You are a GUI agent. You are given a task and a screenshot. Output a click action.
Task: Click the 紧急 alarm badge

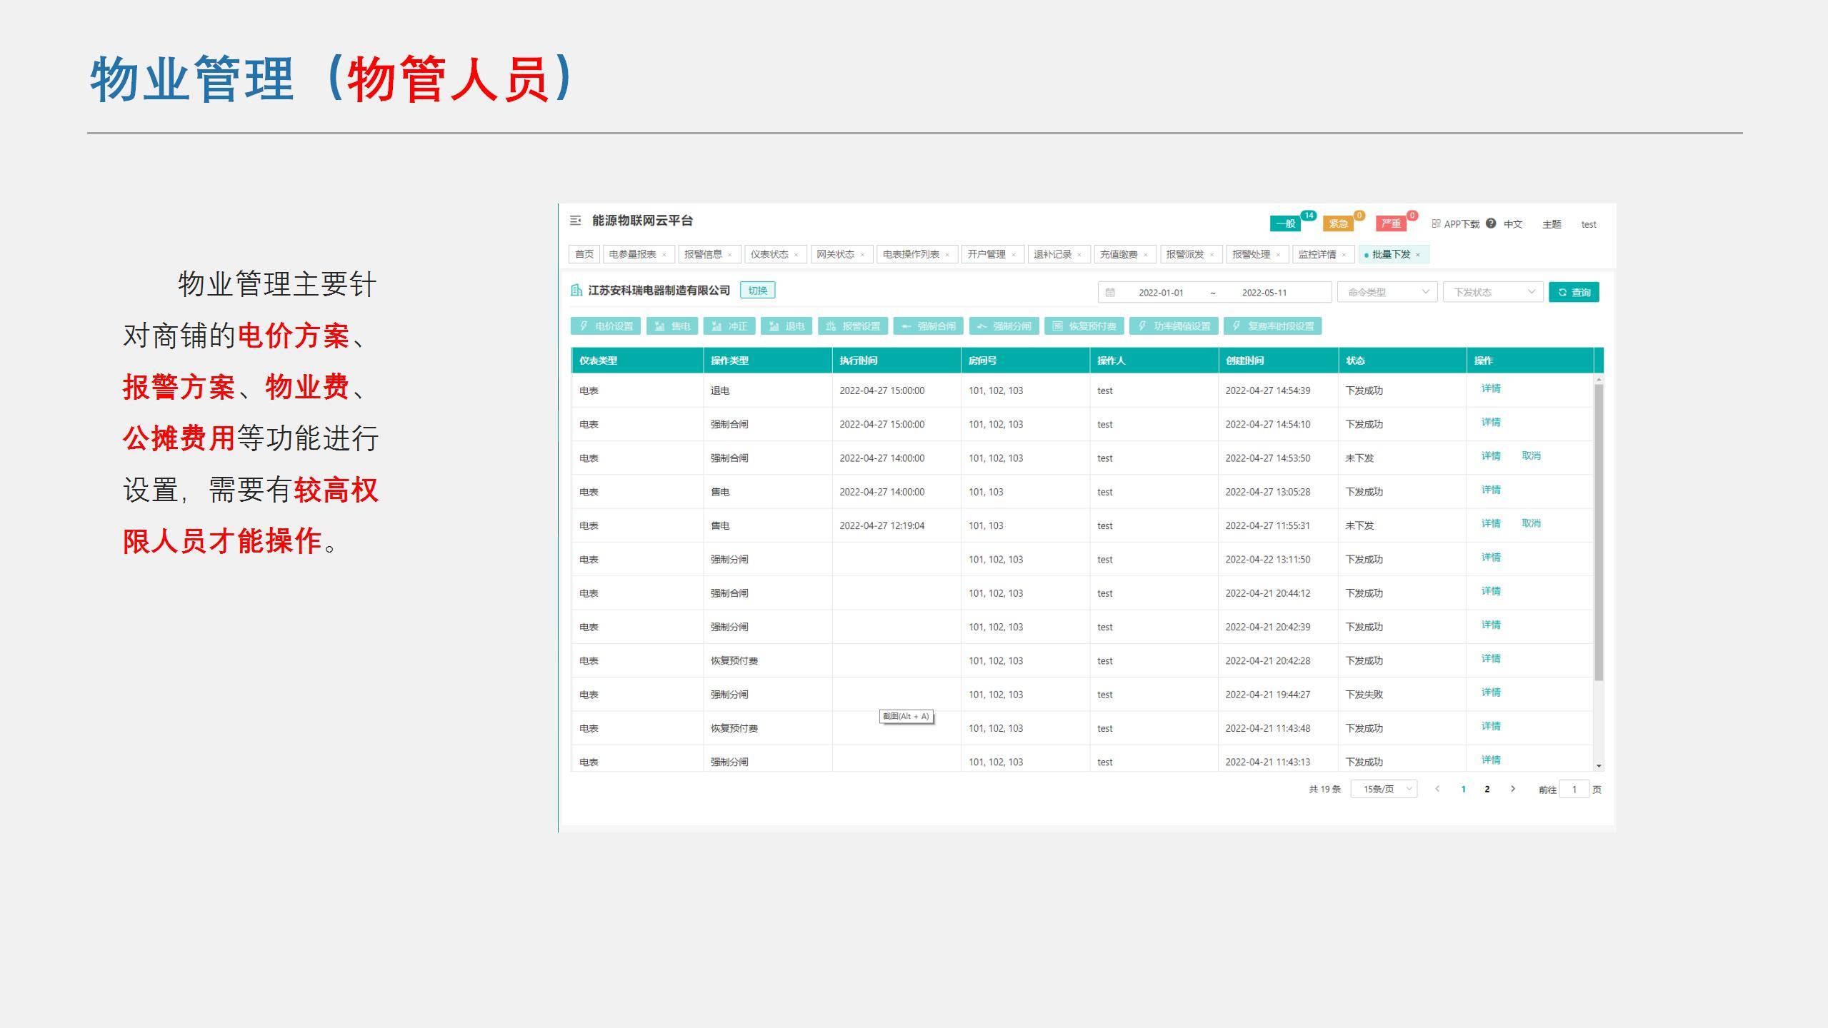pos(1338,223)
